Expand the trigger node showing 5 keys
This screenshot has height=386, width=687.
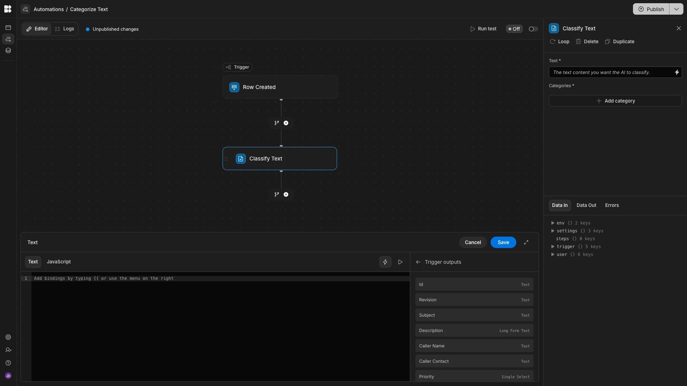tap(553, 247)
